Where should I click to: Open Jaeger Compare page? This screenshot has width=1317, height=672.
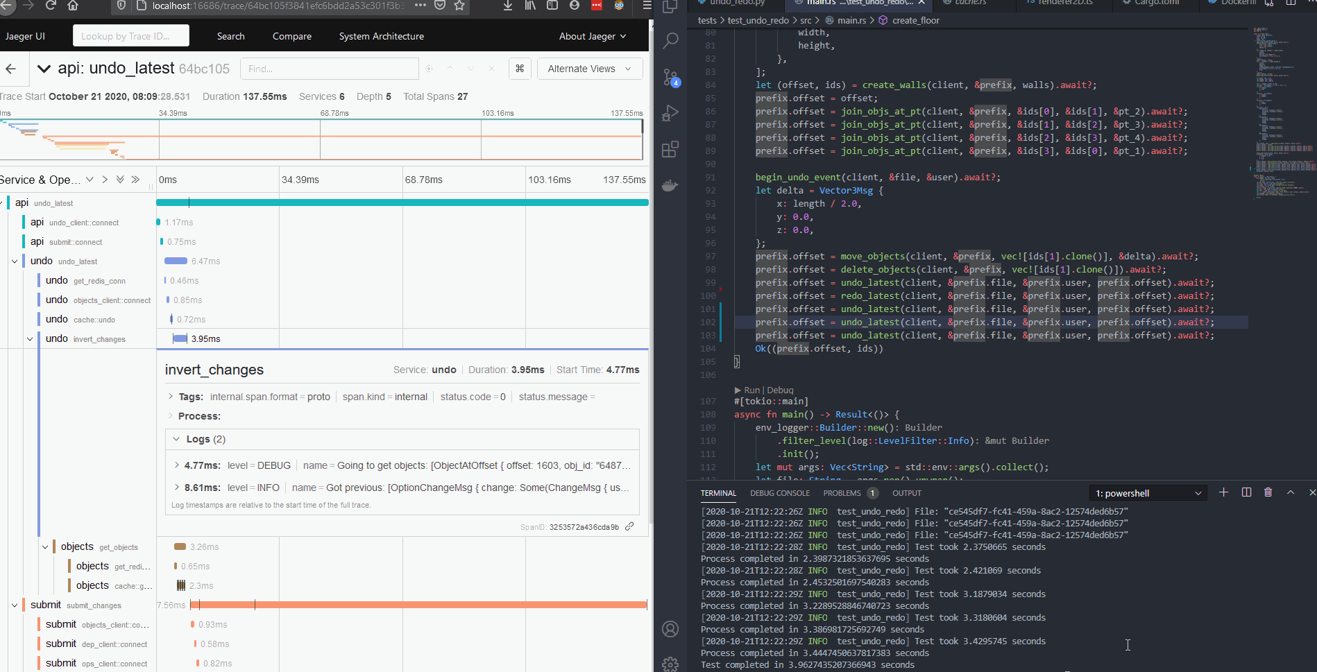click(292, 36)
